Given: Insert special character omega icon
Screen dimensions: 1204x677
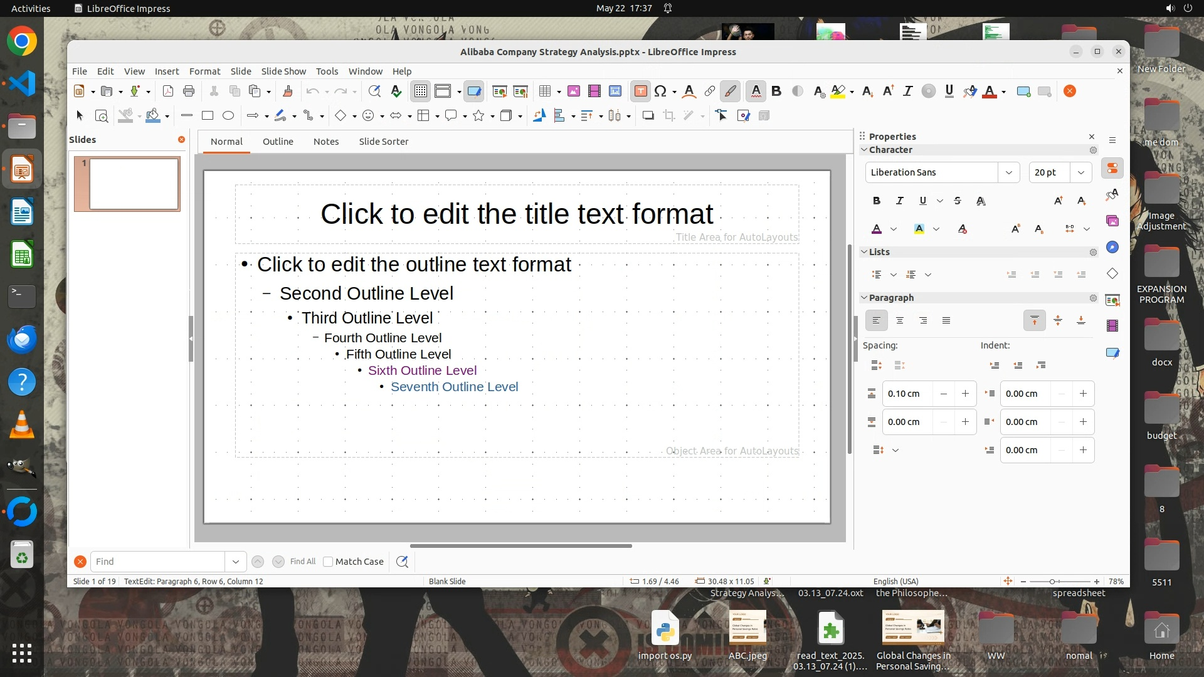Looking at the screenshot, I should pos(660,92).
